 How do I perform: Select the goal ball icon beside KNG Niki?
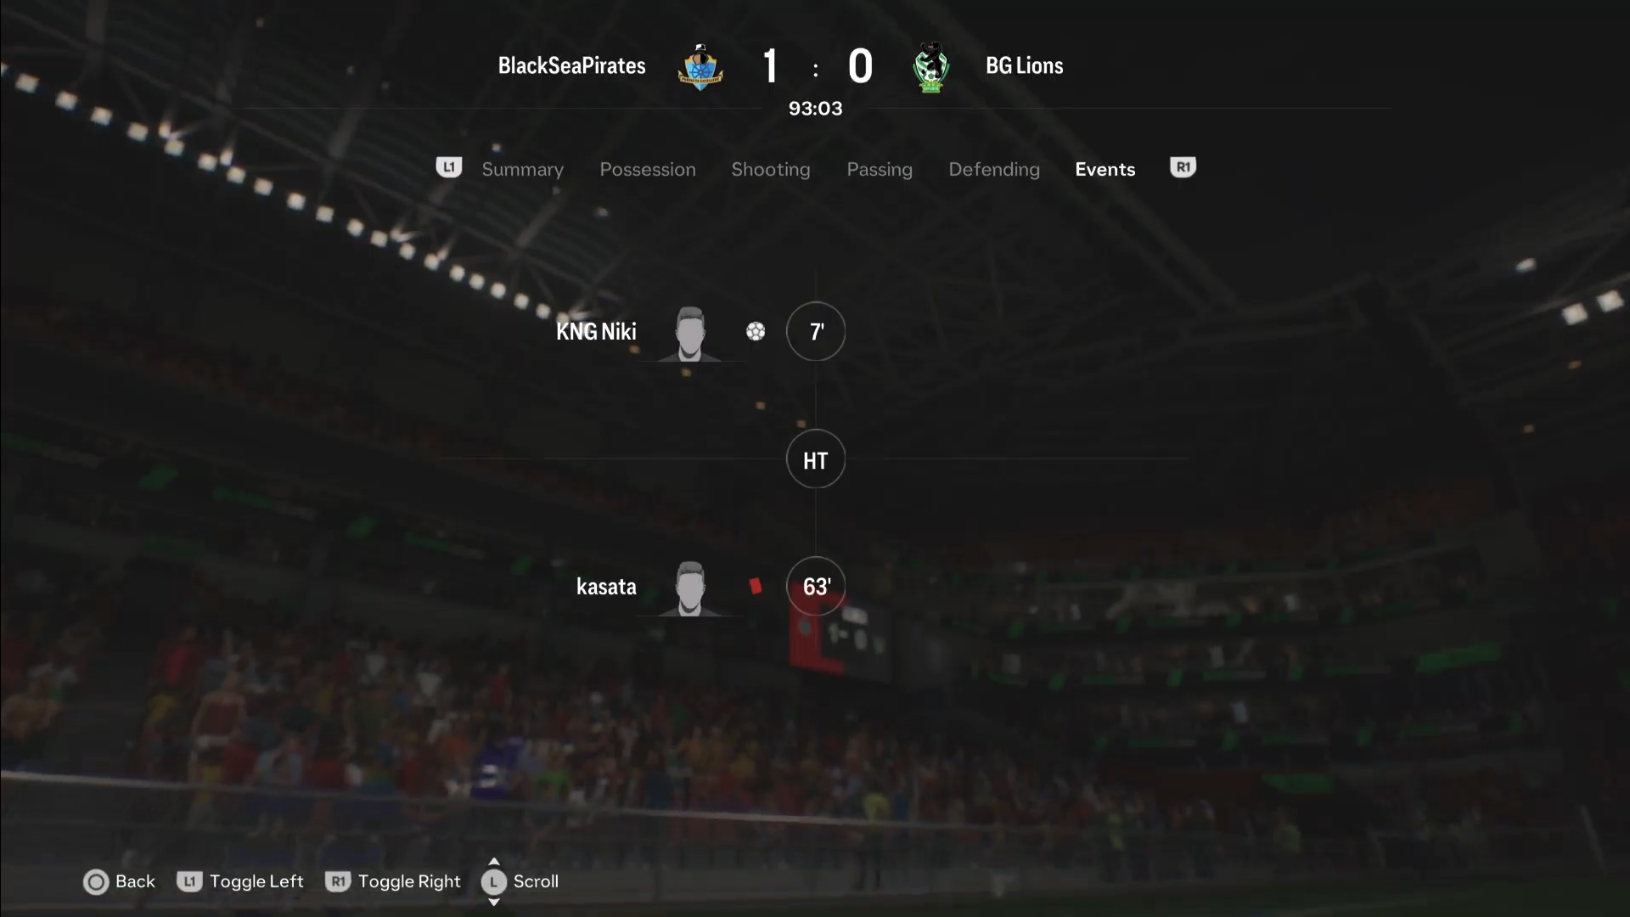pos(756,331)
